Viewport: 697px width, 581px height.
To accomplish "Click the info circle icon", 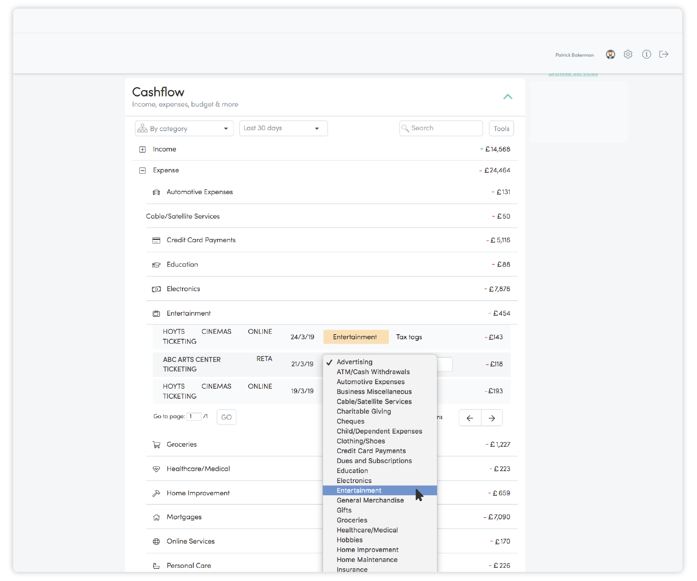I will pos(647,54).
